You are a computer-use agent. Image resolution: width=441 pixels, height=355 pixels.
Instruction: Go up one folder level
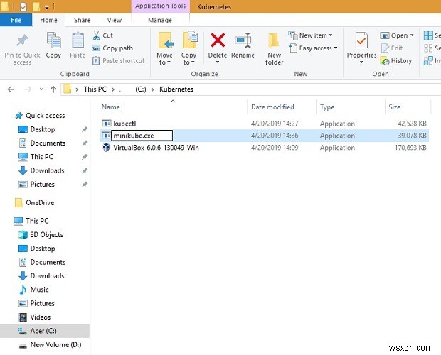[53, 89]
